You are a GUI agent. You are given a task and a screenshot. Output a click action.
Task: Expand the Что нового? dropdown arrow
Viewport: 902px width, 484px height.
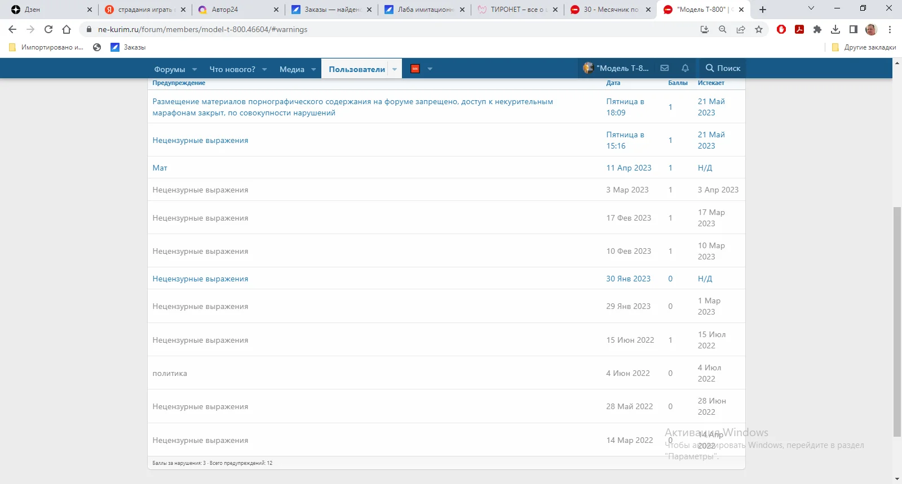coord(264,69)
